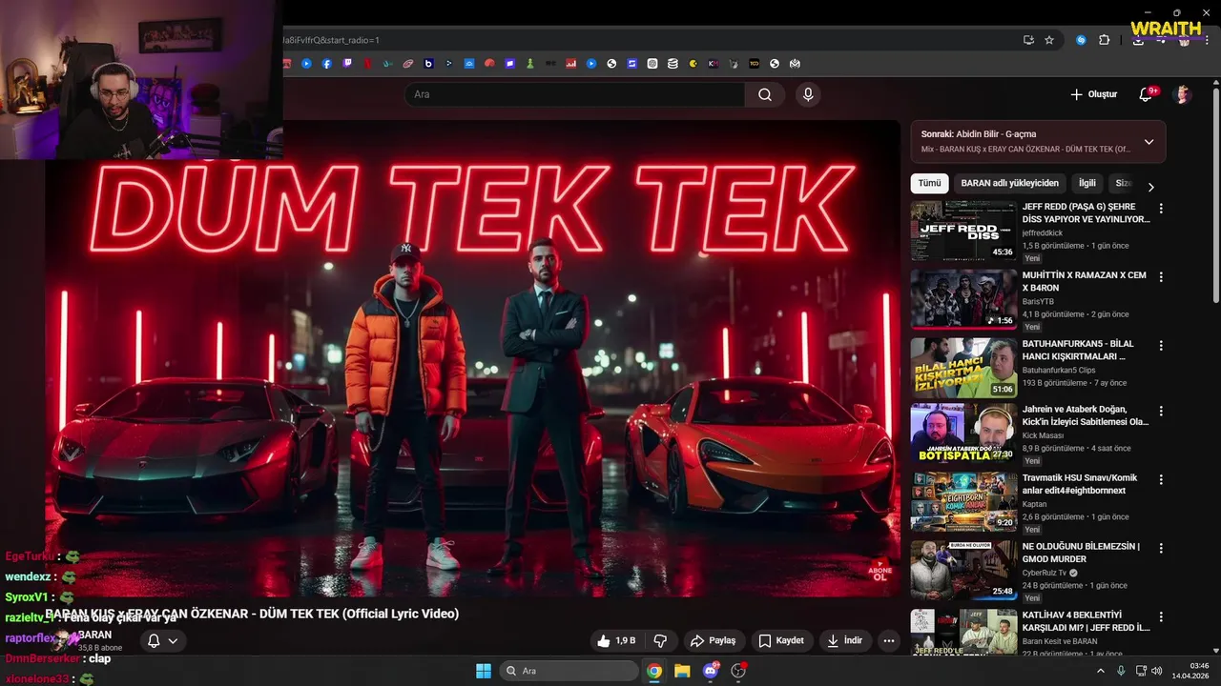Open the red bar chart bookmark icon
The height and width of the screenshot is (686, 1221).
point(571,64)
